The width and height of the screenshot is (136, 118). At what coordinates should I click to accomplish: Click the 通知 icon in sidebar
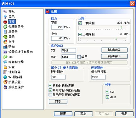[5, 47]
